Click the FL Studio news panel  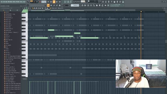pyautogui.click(x=117, y=5)
